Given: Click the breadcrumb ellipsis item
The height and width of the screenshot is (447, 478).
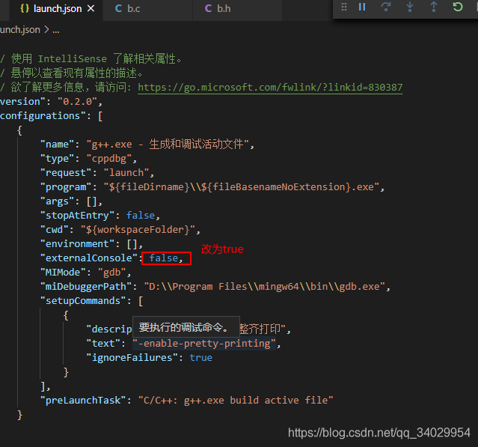Looking at the screenshot, I should coord(56,30).
